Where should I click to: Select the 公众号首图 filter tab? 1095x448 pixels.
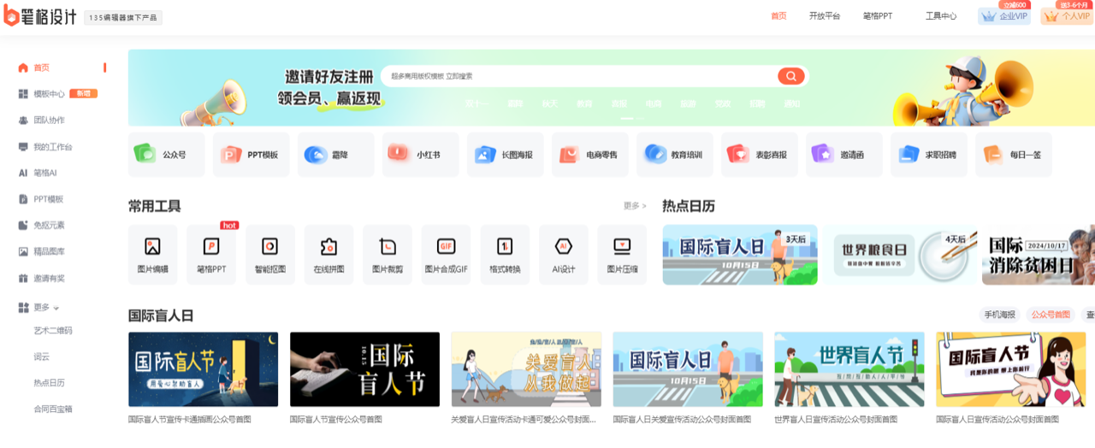coord(1051,315)
